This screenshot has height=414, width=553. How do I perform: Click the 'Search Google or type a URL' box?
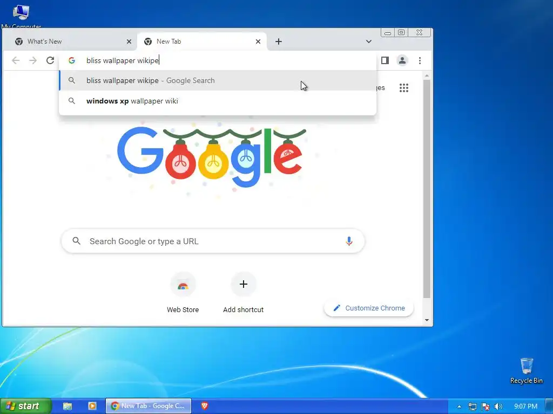(213, 241)
